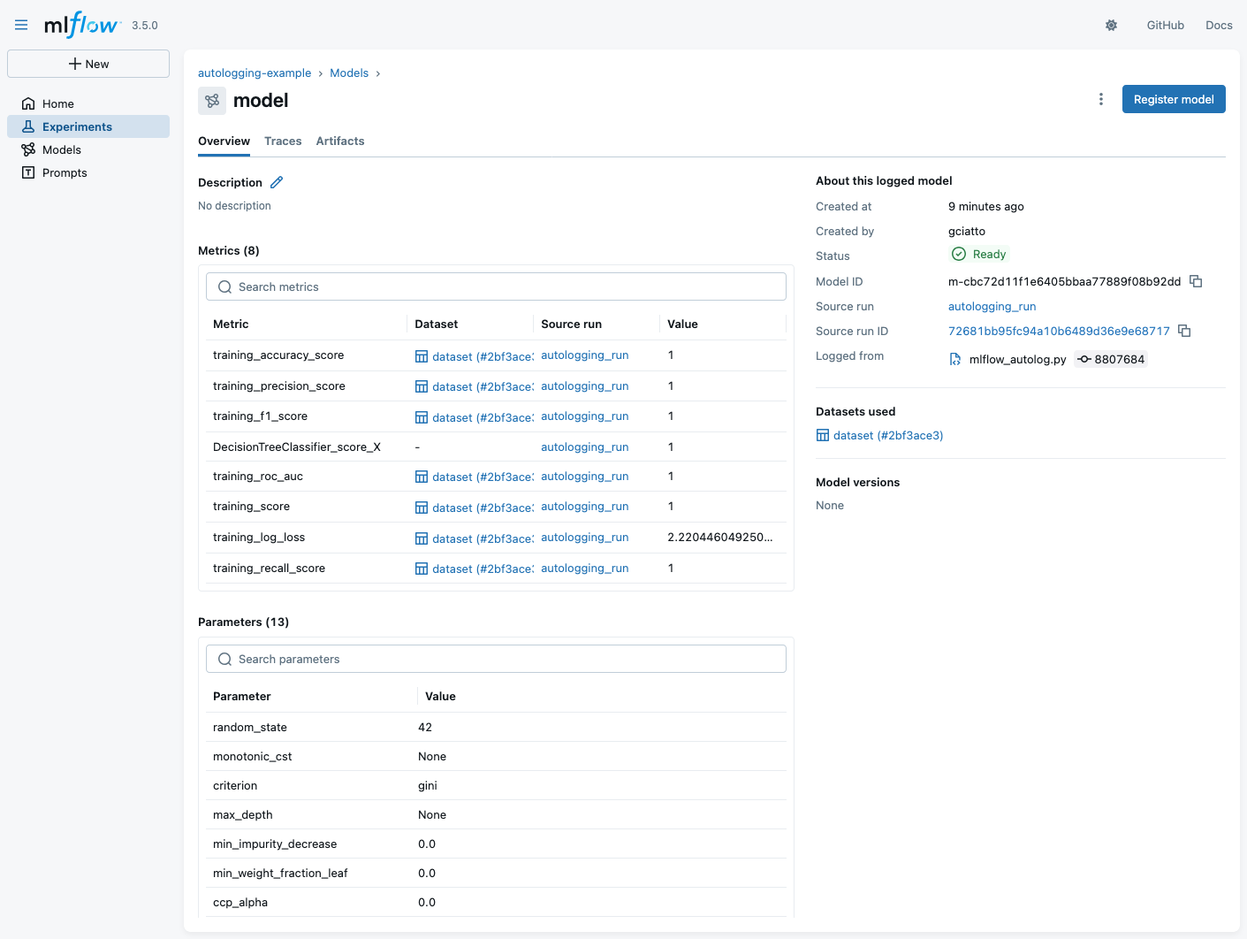Copy the Source run ID
Image resolution: width=1247 pixels, height=939 pixels.
[x=1184, y=331]
